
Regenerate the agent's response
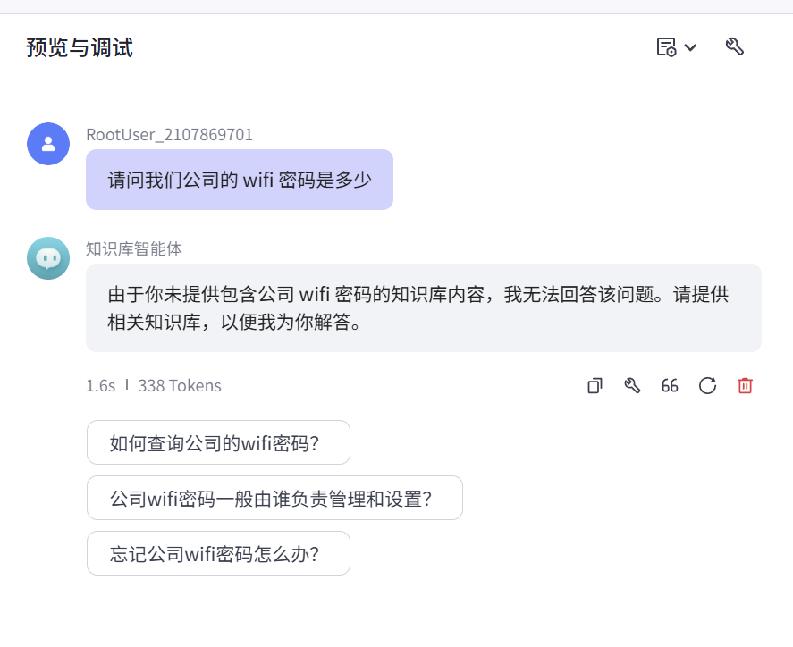707,385
